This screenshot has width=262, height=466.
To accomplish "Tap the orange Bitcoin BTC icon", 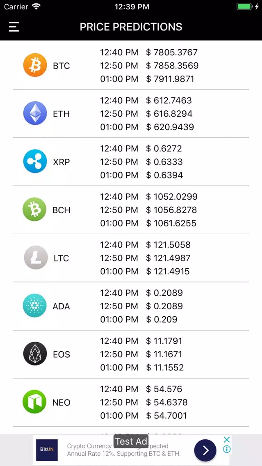I will pos(35,65).
